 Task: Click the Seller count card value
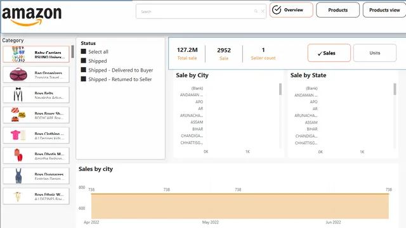point(263,50)
